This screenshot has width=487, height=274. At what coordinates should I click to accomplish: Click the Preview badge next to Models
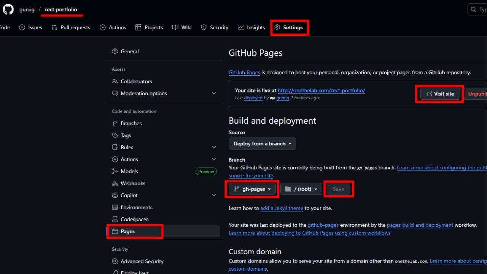coord(206,172)
